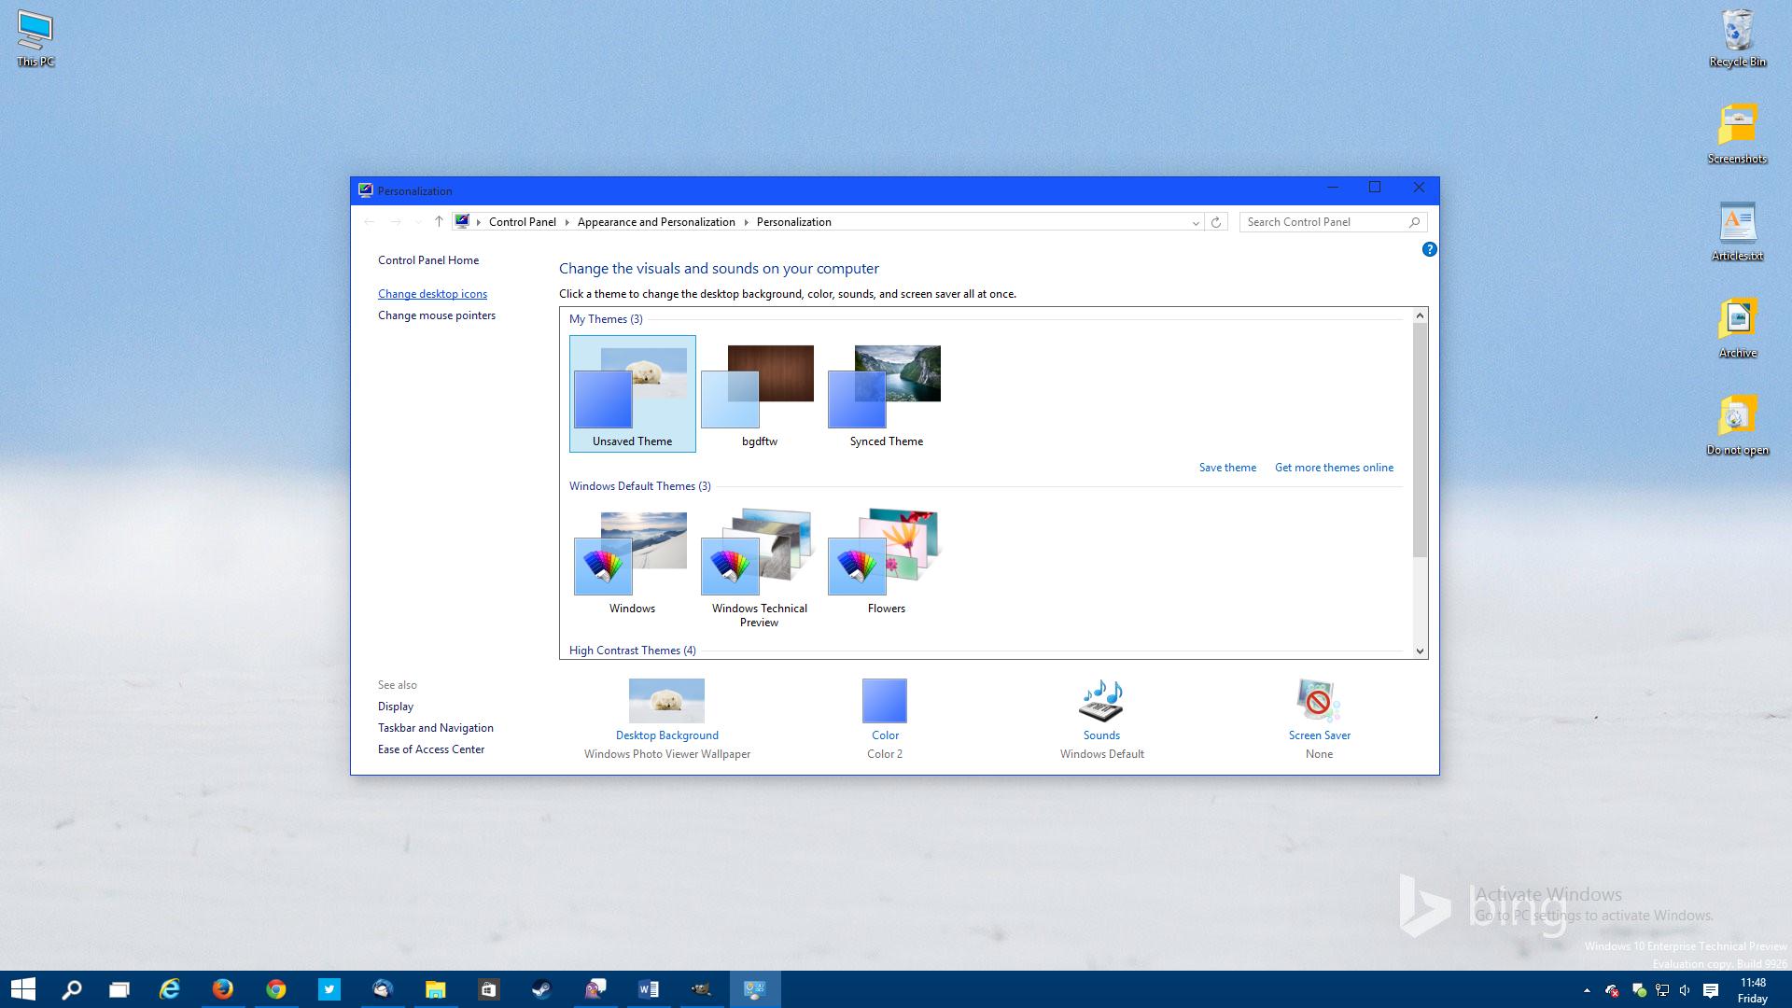Launch GIMP from the taskbar

click(x=703, y=988)
